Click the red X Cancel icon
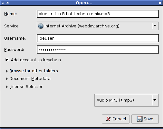Image resolution: width=163 pixels, height=129 pixels. pyautogui.click(x=108, y=119)
